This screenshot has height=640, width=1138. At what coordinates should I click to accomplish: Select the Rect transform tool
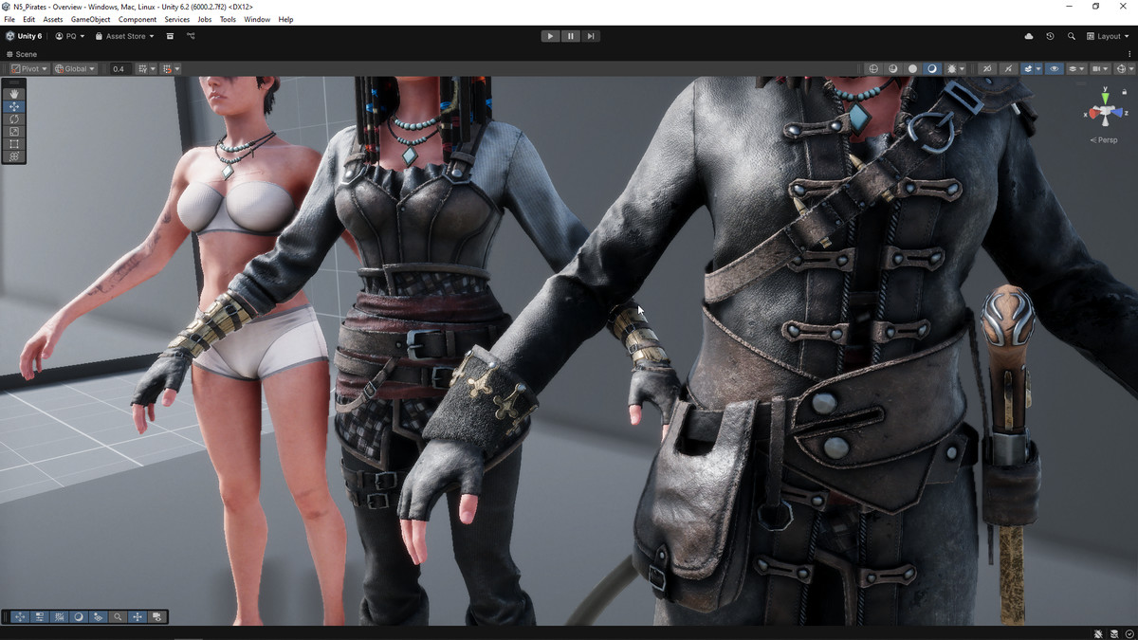click(14, 144)
